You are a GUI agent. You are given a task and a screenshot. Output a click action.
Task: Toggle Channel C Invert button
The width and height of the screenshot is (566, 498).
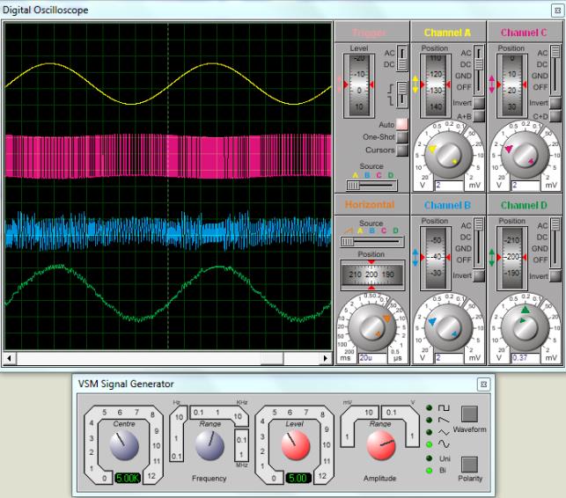tap(555, 103)
